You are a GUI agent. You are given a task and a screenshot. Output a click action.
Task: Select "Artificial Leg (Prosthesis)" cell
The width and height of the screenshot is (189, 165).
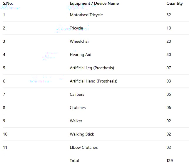(x=92, y=68)
